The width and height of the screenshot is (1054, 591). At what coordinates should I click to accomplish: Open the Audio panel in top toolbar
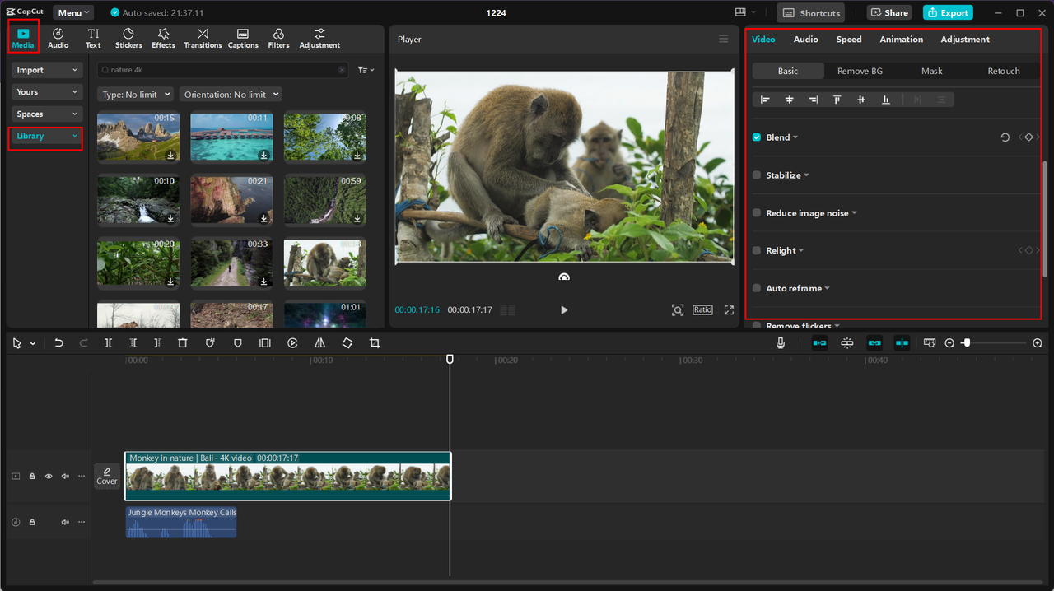point(58,38)
